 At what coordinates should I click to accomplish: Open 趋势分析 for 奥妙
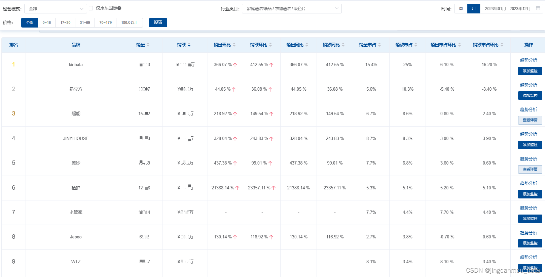tap(529, 159)
